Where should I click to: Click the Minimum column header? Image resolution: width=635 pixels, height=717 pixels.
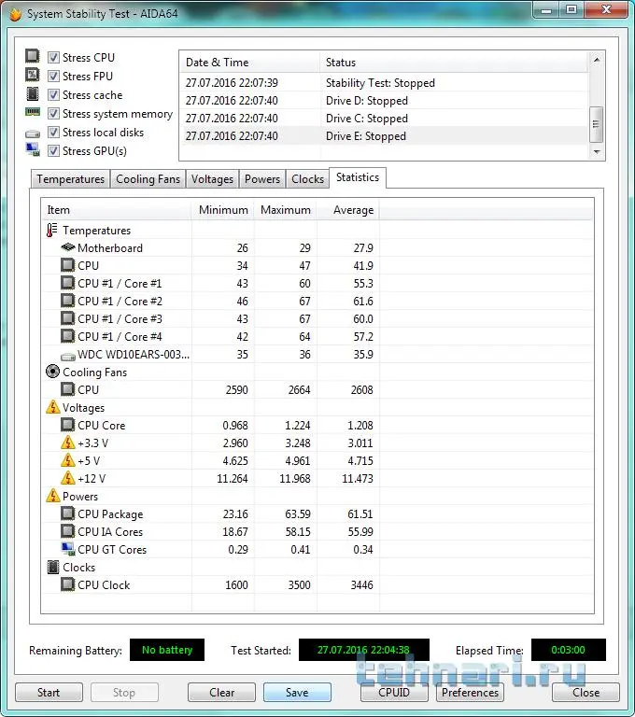click(223, 210)
